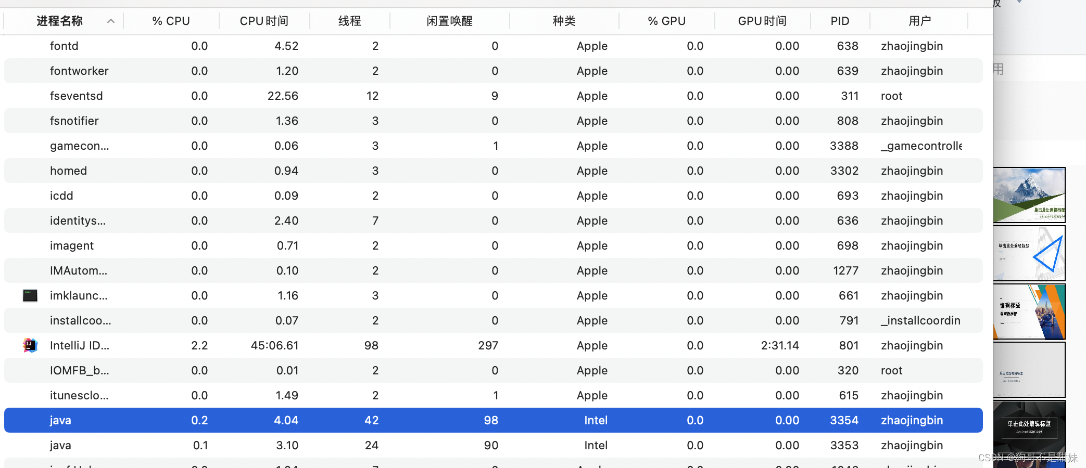Select the highlighted java process PID 3354
1086x468 pixels.
point(494,420)
